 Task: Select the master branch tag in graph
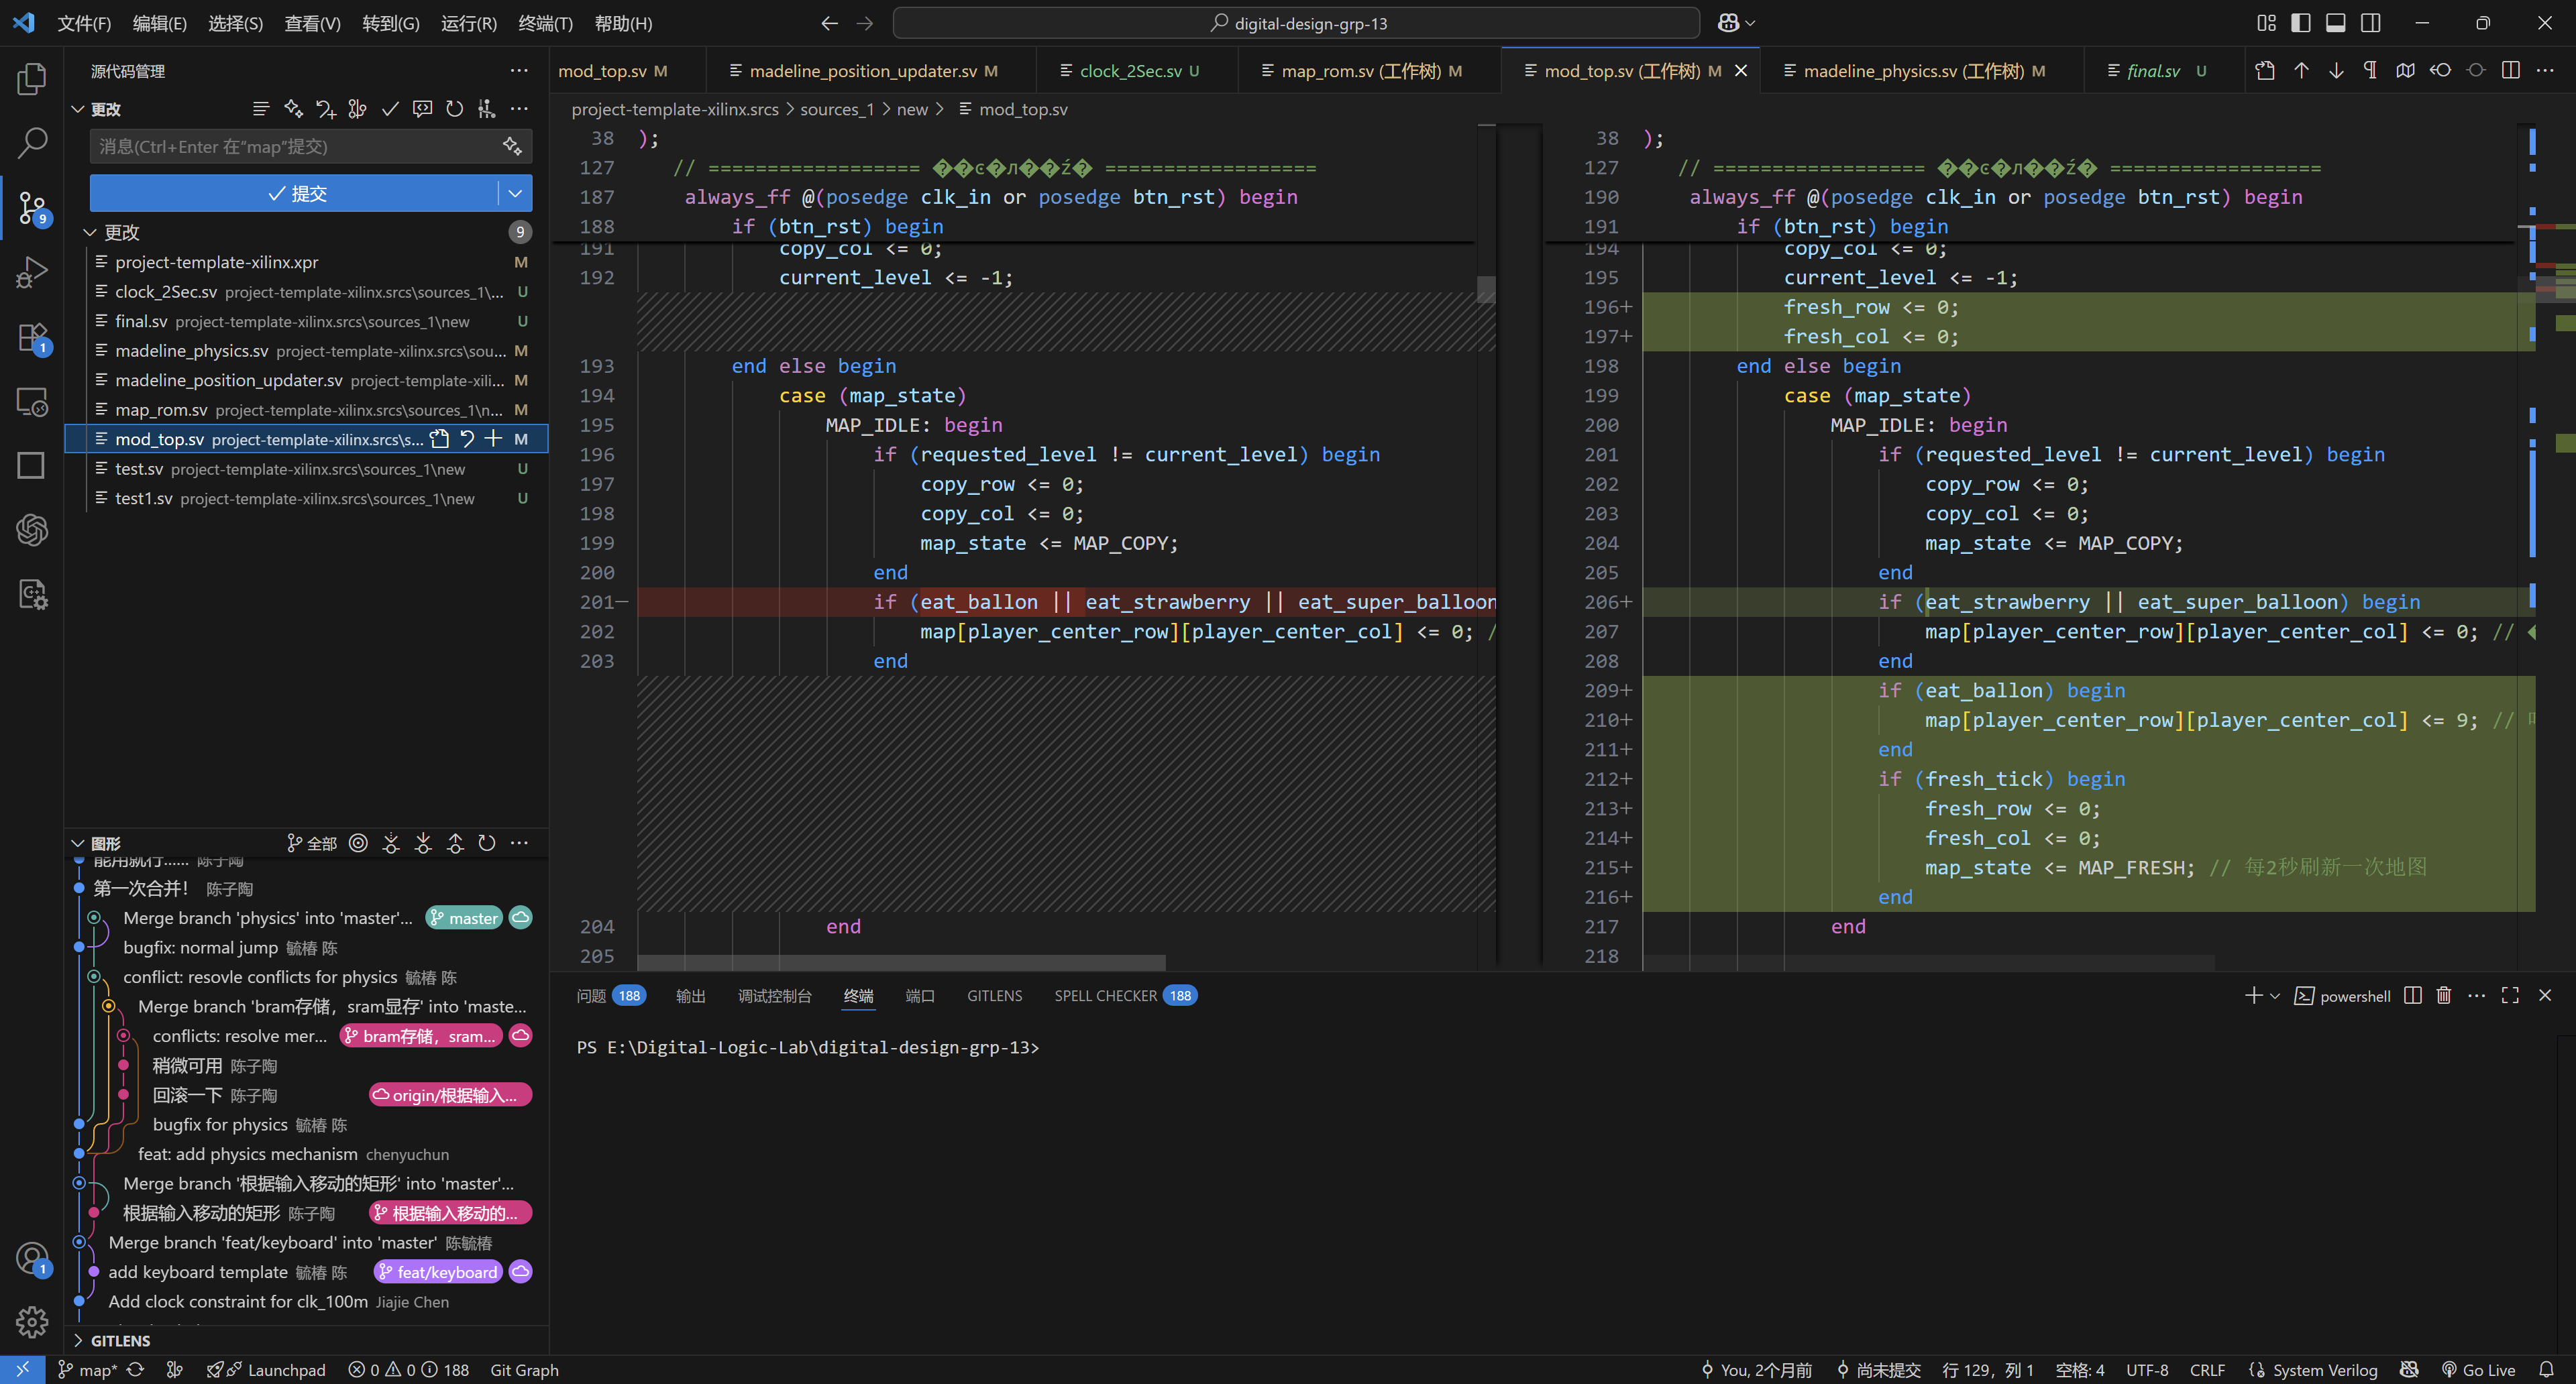[465, 919]
